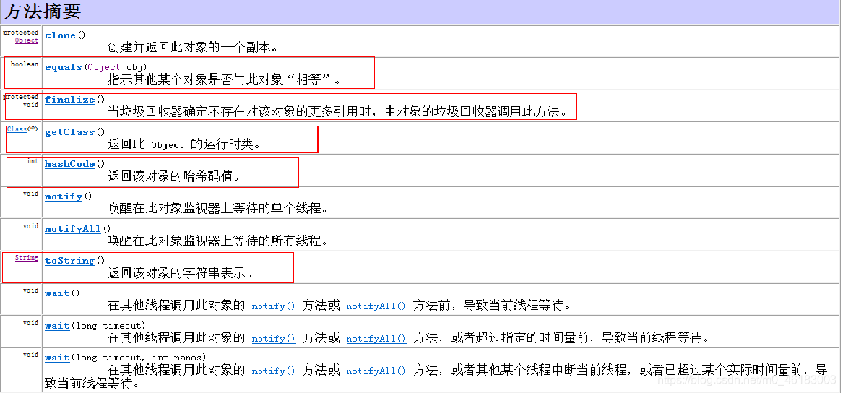
Task: Open the getClass method link
Action: point(70,131)
